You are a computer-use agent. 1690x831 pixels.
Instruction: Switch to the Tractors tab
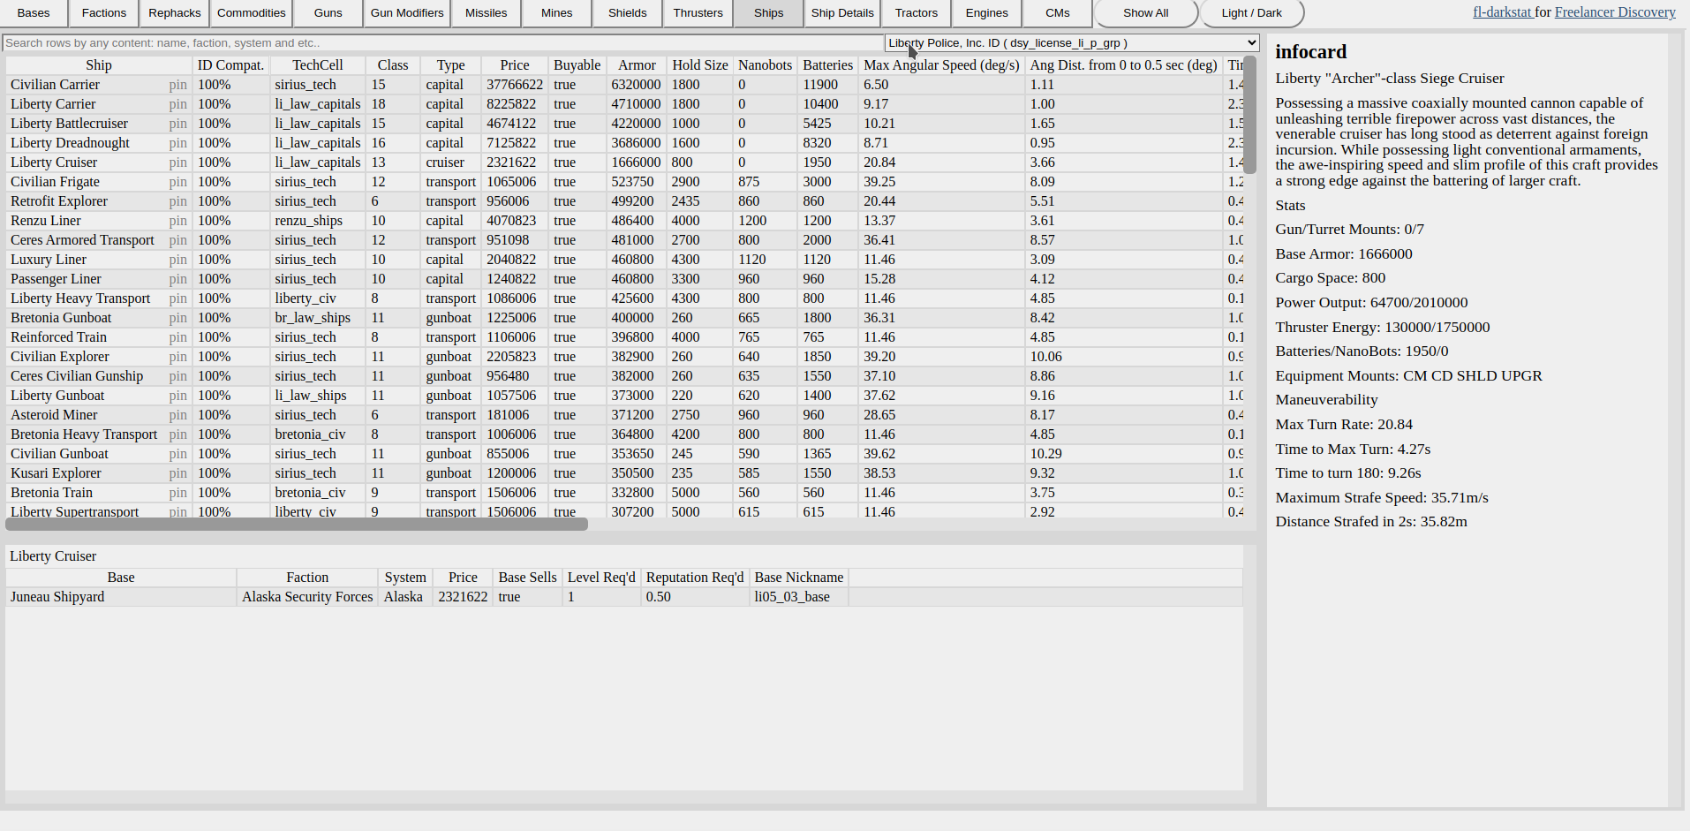917,13
